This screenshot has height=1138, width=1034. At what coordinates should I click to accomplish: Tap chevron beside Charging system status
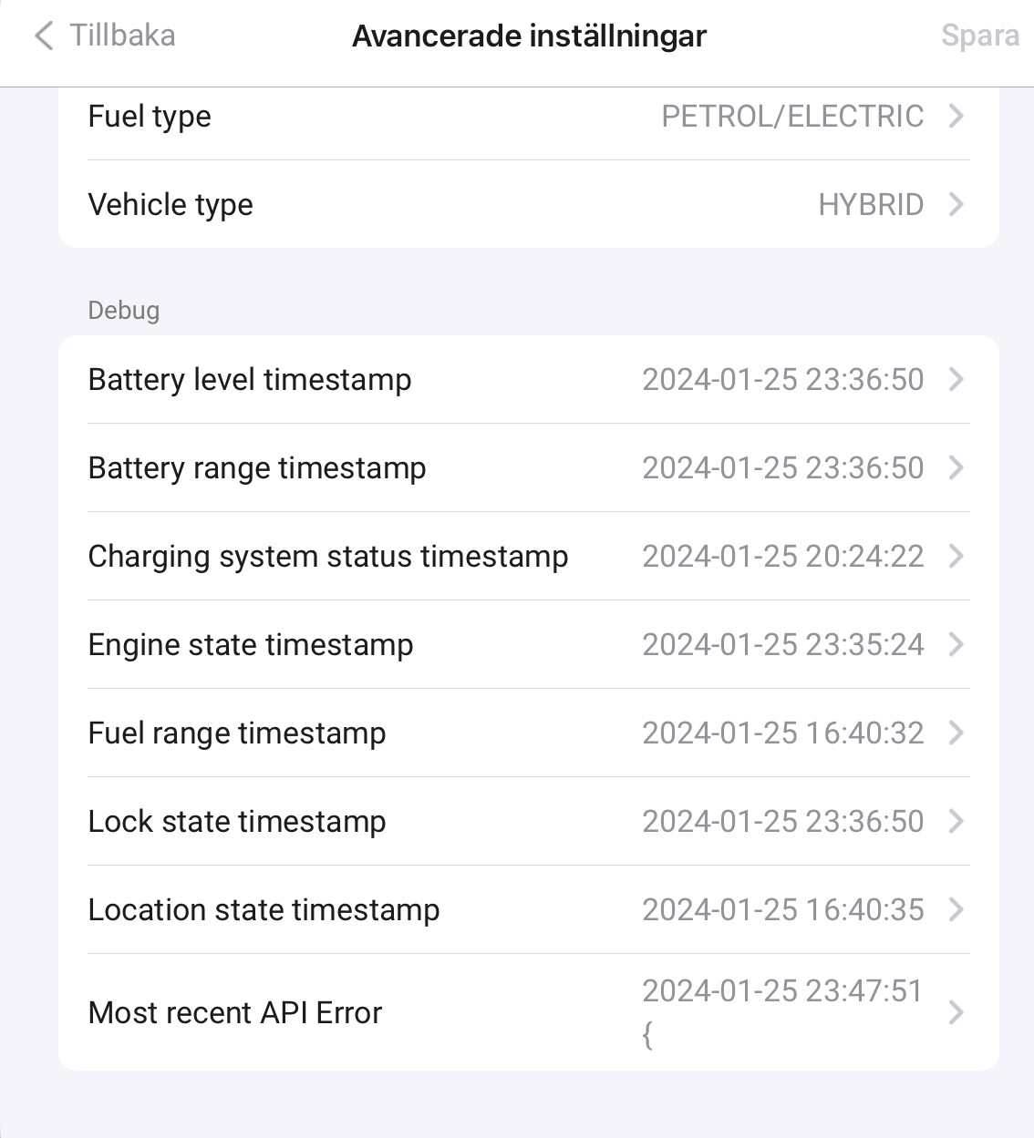point(956,557)
